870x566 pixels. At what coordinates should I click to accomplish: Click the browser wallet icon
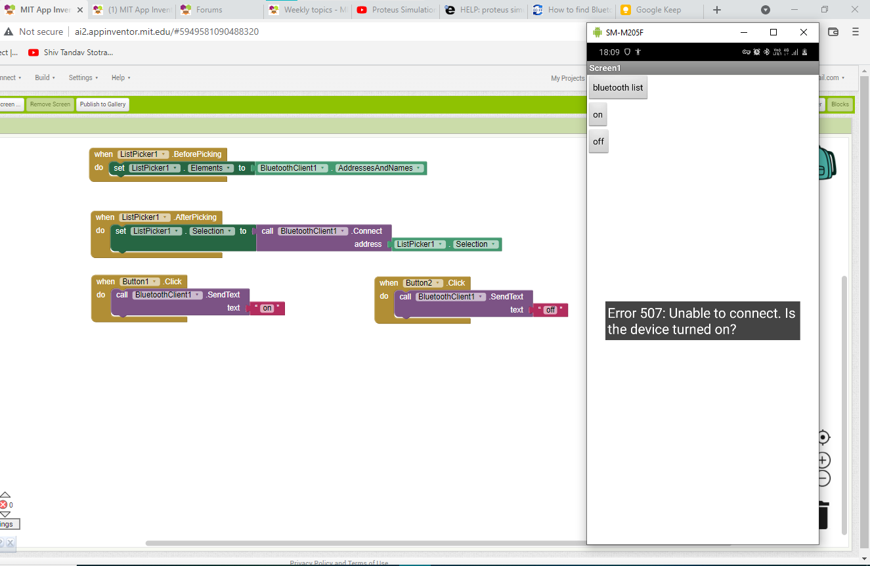tap(833, 32)
